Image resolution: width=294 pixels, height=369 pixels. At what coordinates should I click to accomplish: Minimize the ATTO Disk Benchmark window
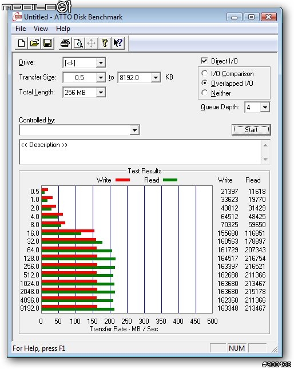point(235,17)
